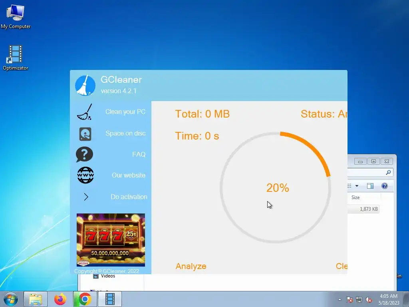The height and width of the screenshot is (307, 409).
Task: Click the Status label text
Action: pos(324,114)
